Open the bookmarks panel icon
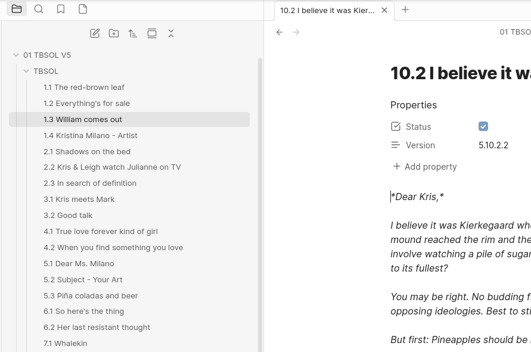 (x=61, y=9)
